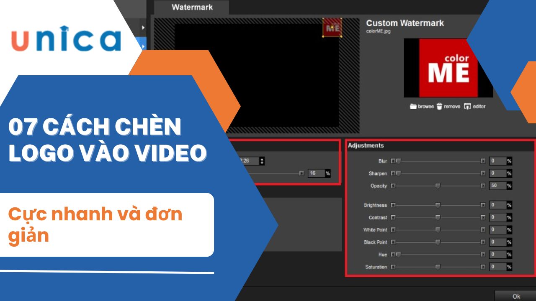This screenshot has height=301, width=536.
Task: Switch to the Watermark tab
Action: point(192,8)
